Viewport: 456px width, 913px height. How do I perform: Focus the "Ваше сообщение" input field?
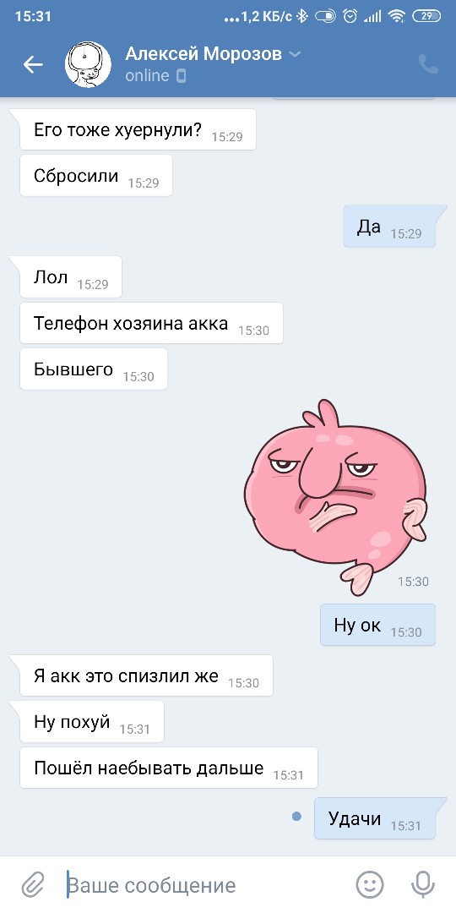pos(204,886)
